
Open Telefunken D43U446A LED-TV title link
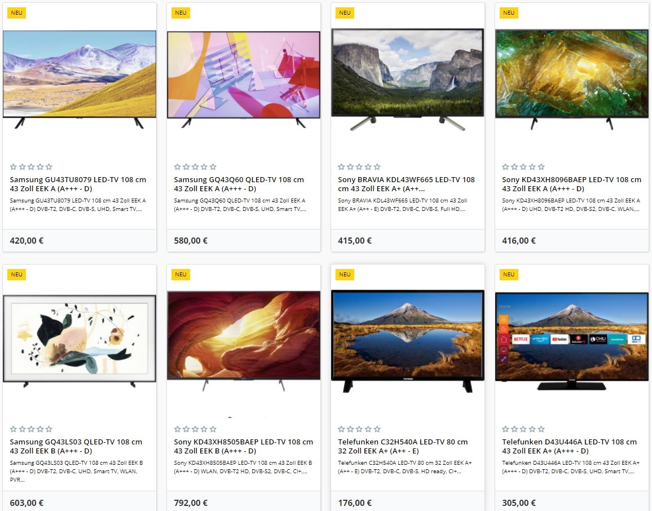(x=569, y=446)
